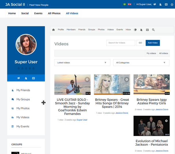Screen dimensions: 175x154
Task: Click the globe notifications icon in toolbar
Action: coord(135,30)
